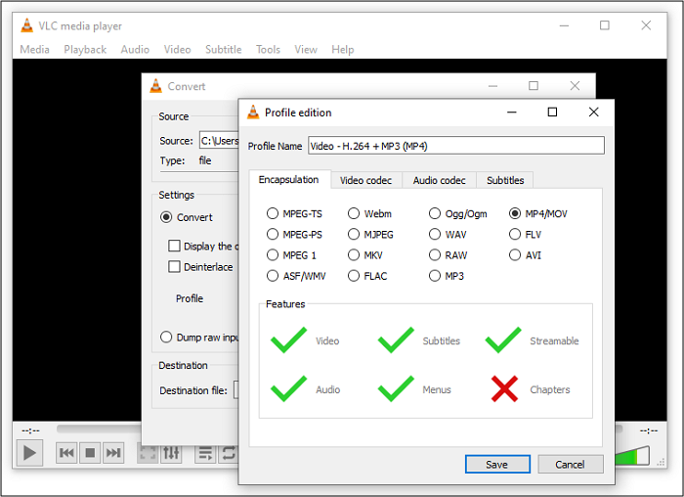
Task: Click the Profile Name text field
Action: (455, 146)
